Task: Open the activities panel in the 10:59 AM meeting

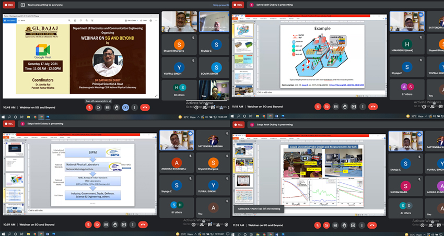Action: coord(218,225)
